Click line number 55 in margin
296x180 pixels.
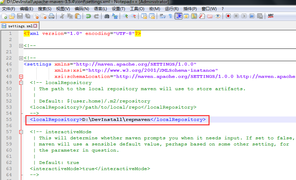coord(9,120)
